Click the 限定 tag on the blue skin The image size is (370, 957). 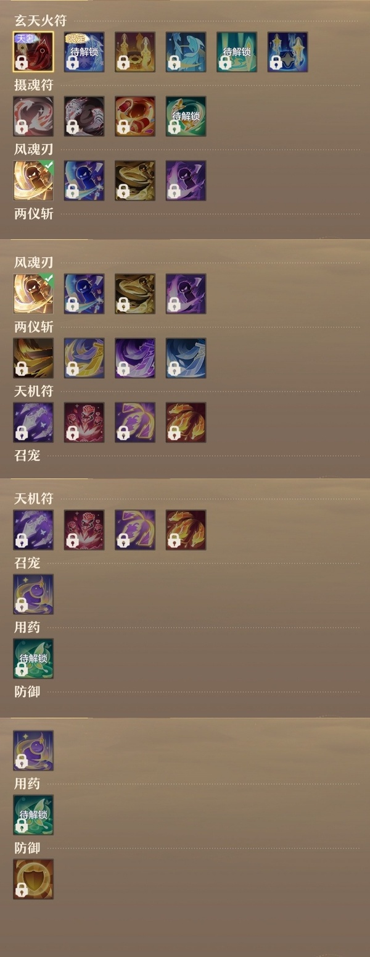coord(75,38)
